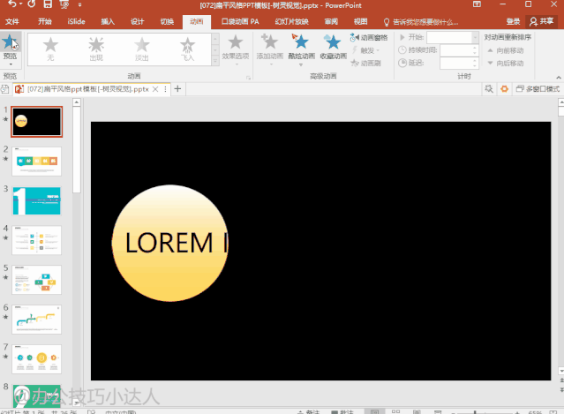This screenshot has width=564, height=414.
Task: Choose the 飞入 (Fly In) animation
Action: click(188, 48)
